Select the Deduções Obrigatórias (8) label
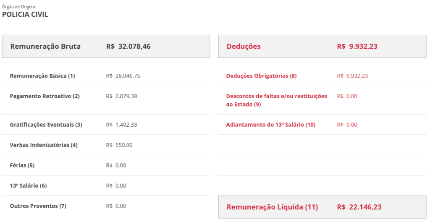Image resolution: width=430 pixels, height=222 pixels. [x=261, y=76]
